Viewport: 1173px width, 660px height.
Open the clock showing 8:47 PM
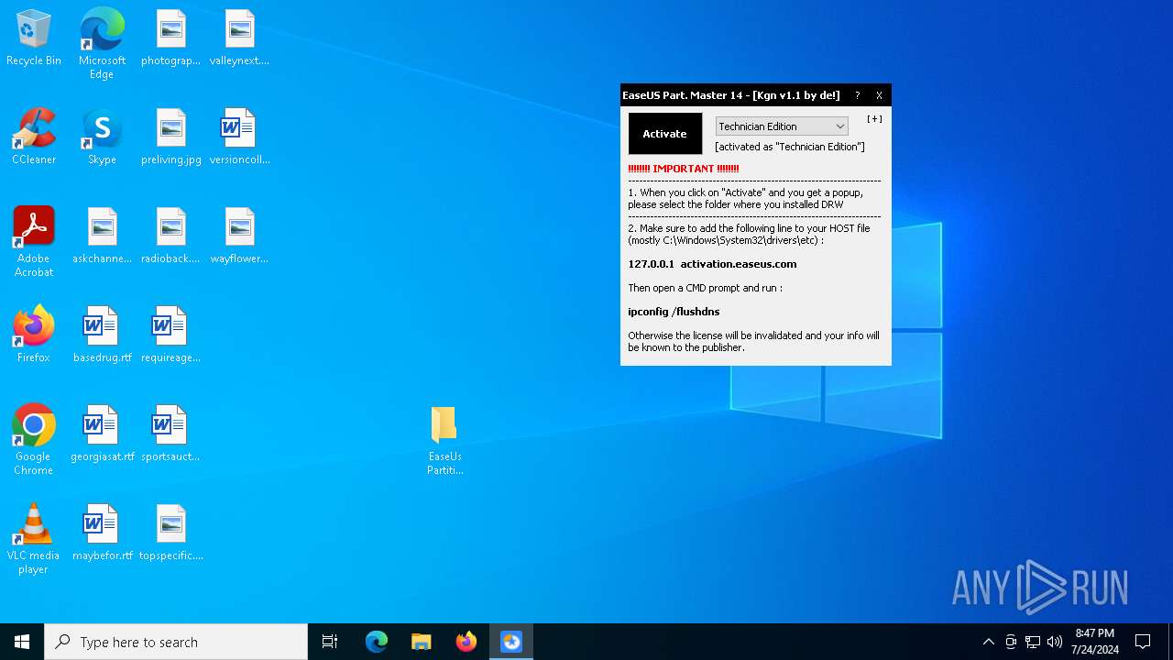coord(1095,642)
